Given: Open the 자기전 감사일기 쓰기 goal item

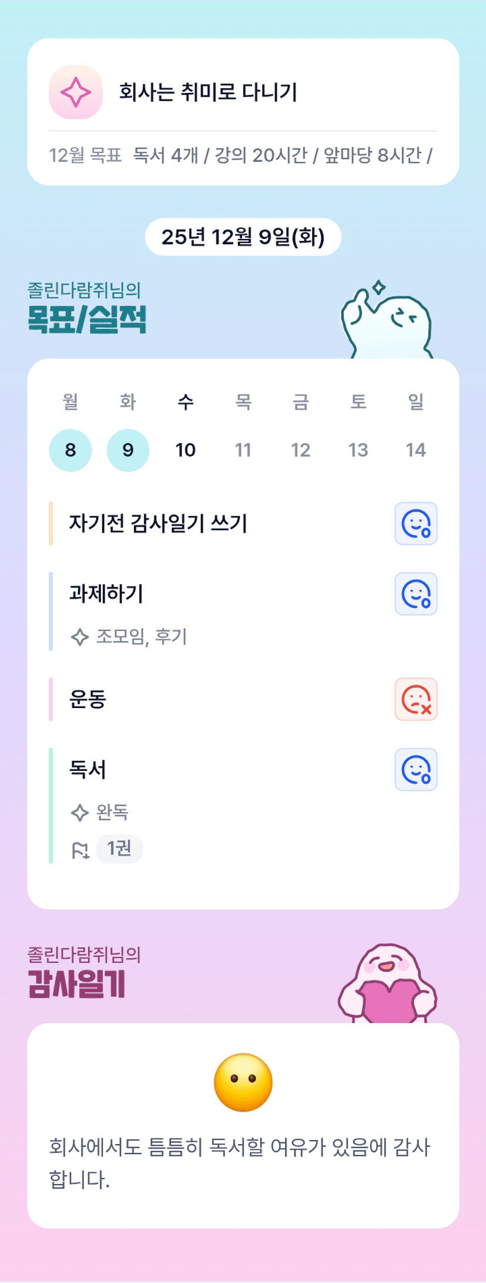Looking at the screenshot, I should pos(158,523).
